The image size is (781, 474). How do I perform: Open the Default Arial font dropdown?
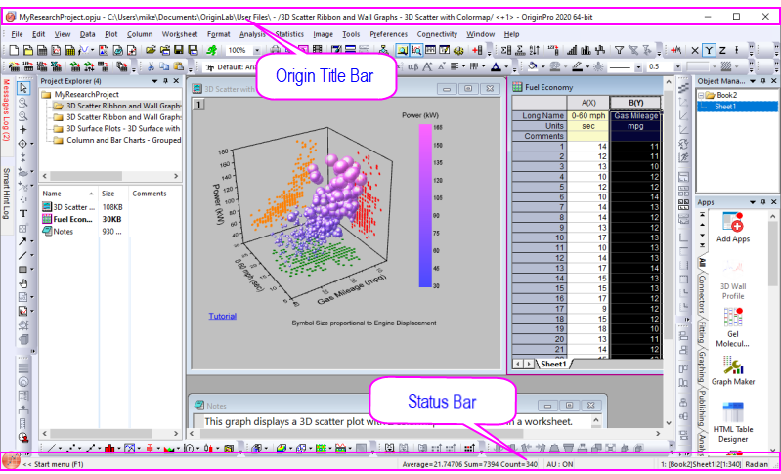tap(235, 66)
